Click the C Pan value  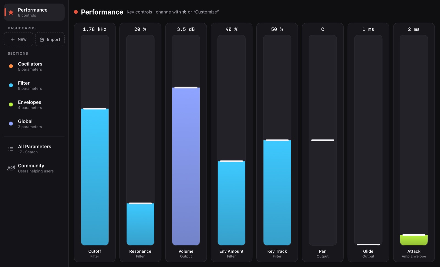[323, 29]
